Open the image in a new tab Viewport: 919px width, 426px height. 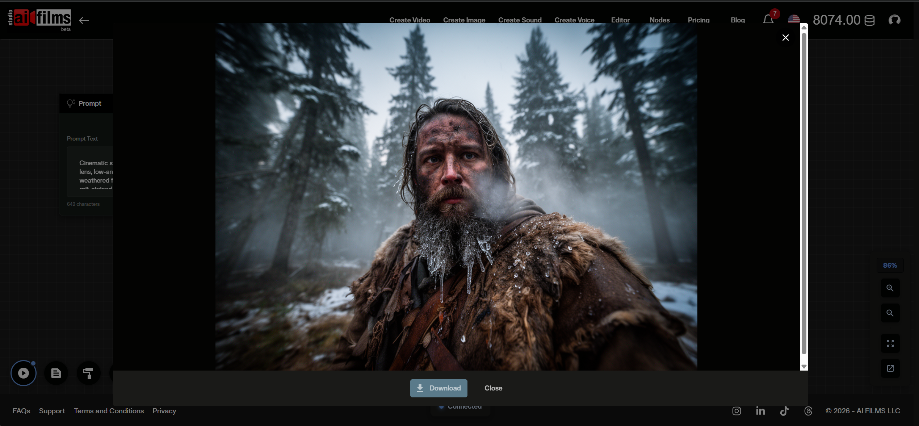pos(890,368)
